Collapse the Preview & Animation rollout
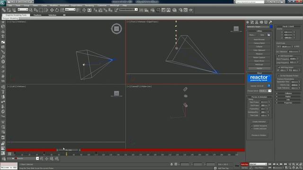The width and height of the screenshot is (303, 170). click(x=259, y=97)
